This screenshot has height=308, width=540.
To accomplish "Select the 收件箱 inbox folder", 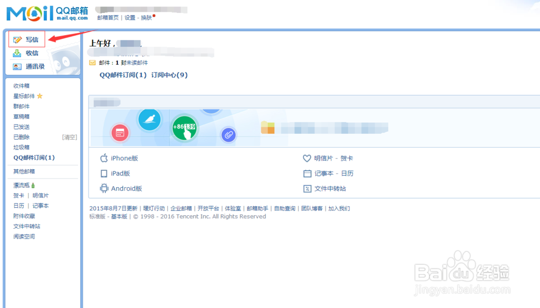I will pos(22,86).
